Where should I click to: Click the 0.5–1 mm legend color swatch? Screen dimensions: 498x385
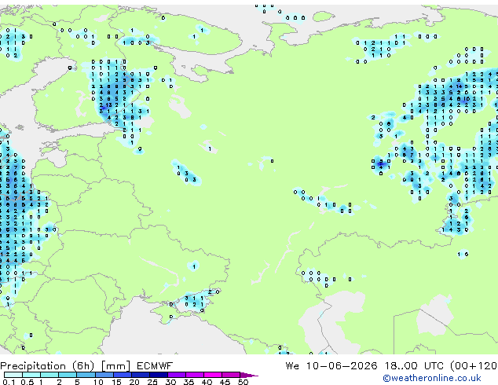[31, 375]
